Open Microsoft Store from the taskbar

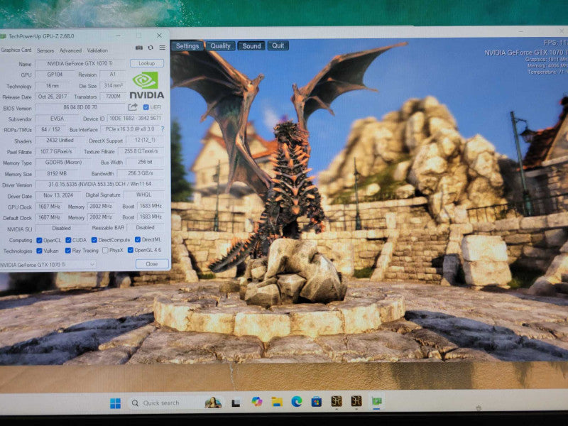tap(316, 401)
